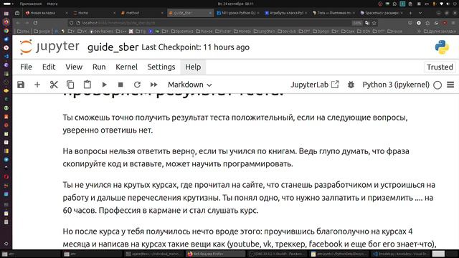The width and height of the screenshot is (459, 258).
Task: Restart kernel and run all cells with fast-forward icon
Action: 153,85
